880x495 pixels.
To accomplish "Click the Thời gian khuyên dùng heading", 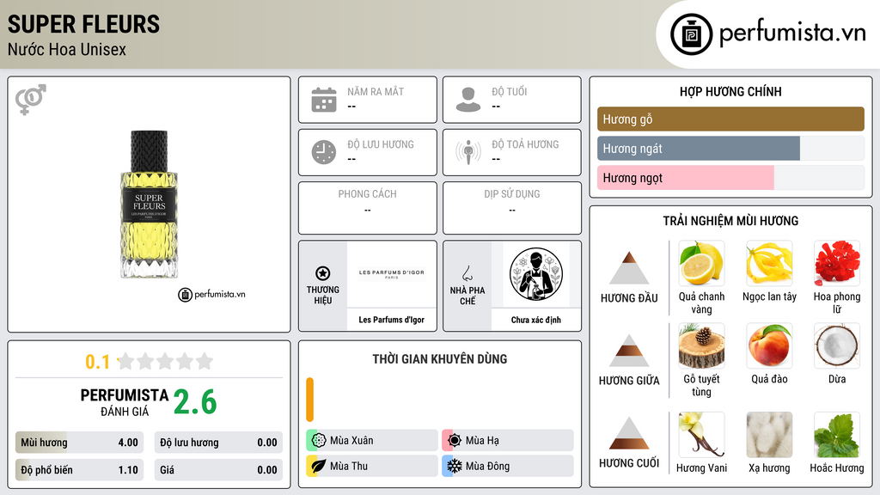I will tap(439, 358).
